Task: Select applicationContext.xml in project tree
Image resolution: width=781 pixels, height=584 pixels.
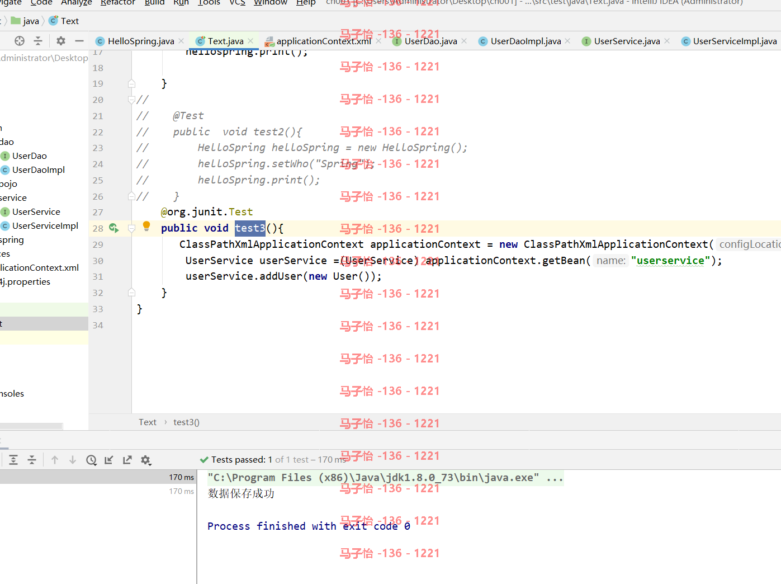Action: click(x=39, y=267)
